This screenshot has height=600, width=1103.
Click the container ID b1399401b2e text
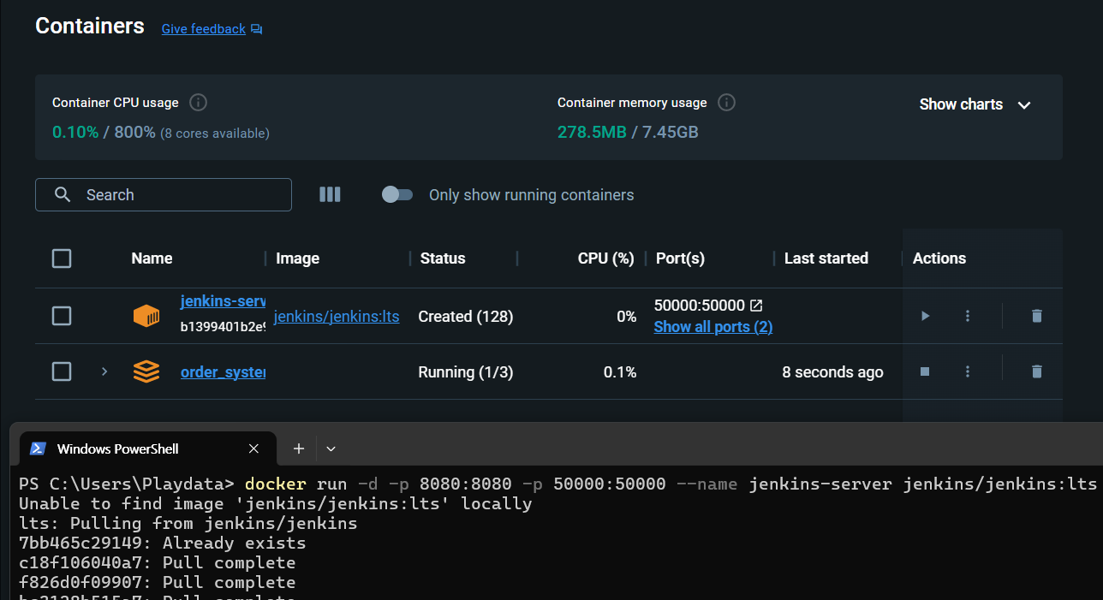[x=223, y=327]
